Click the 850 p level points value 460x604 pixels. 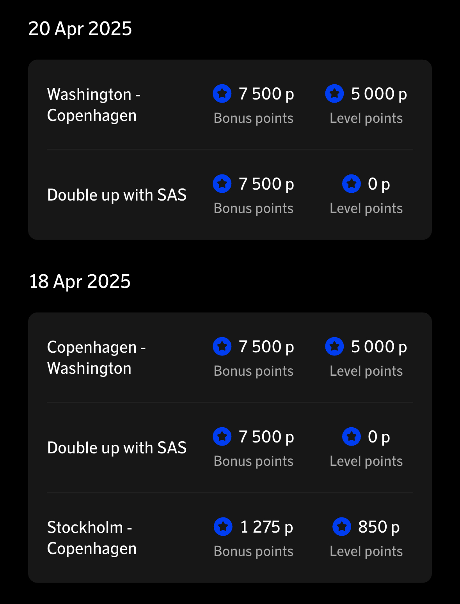click(x=379, y=527)
